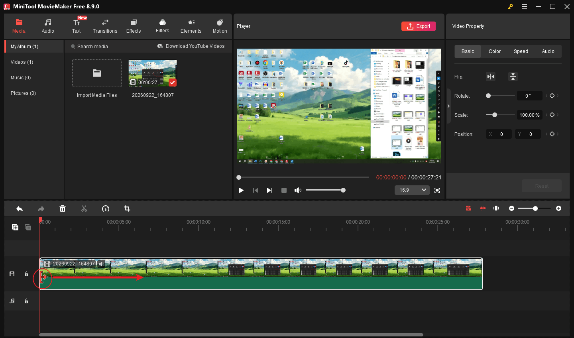This screenshot has height=338, width=574.
Task: Click the scissors split icon
Action: tap(84, 208)
